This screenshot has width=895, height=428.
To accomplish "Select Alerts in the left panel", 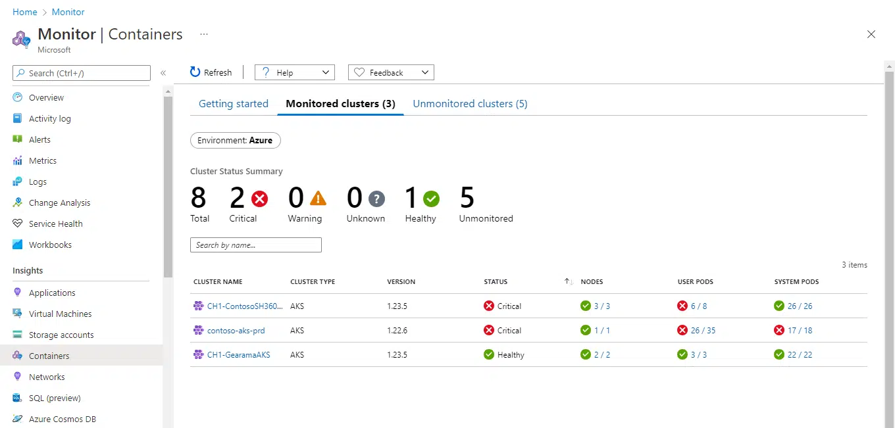I will point(41,139).
